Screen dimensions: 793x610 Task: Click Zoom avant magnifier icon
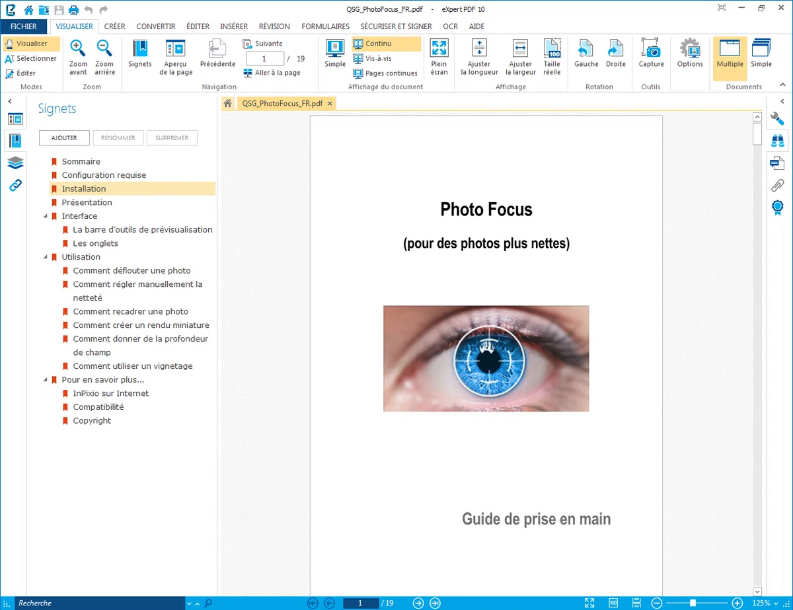coord(78,48)
